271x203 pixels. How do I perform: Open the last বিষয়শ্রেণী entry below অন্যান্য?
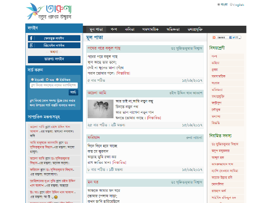tap(227, 123)
